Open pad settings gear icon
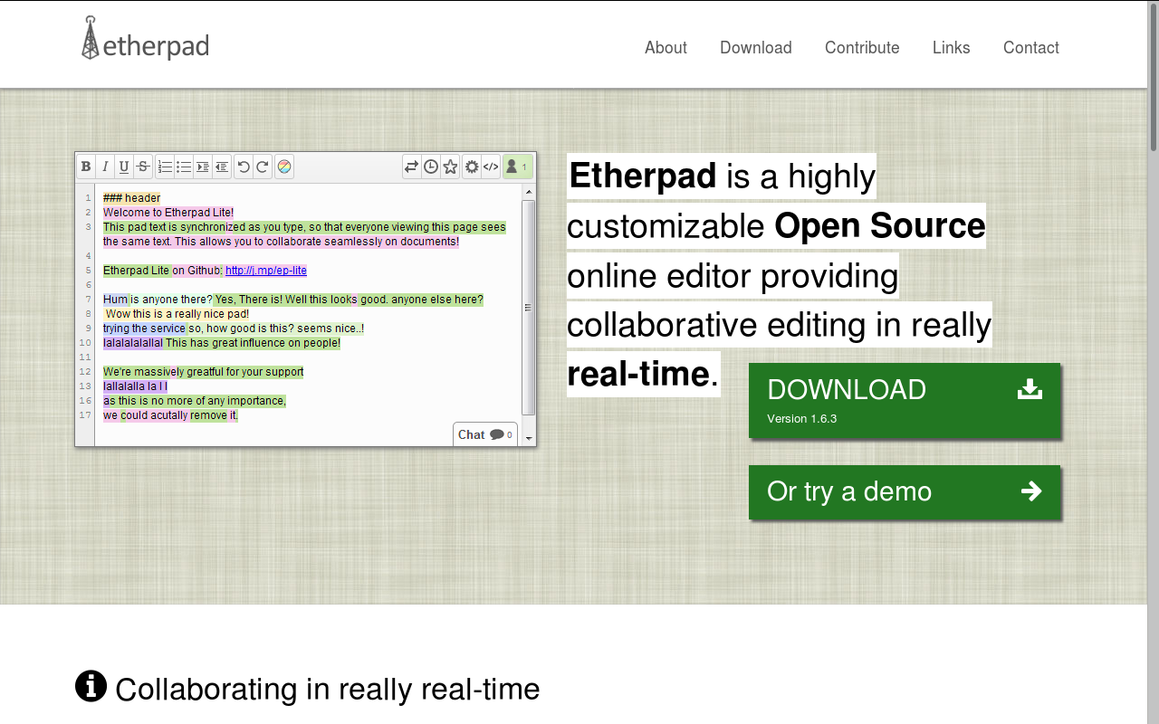The width and height of the screenshot is (1159, 724). tap(472, 167)
